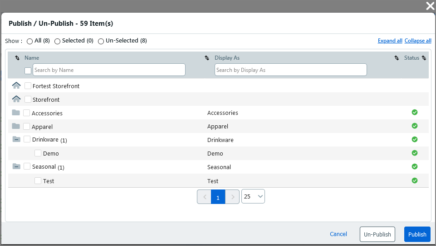
Task: Go to page 1 in pagination
Action: pyautogui.click(x=218, y=197)
